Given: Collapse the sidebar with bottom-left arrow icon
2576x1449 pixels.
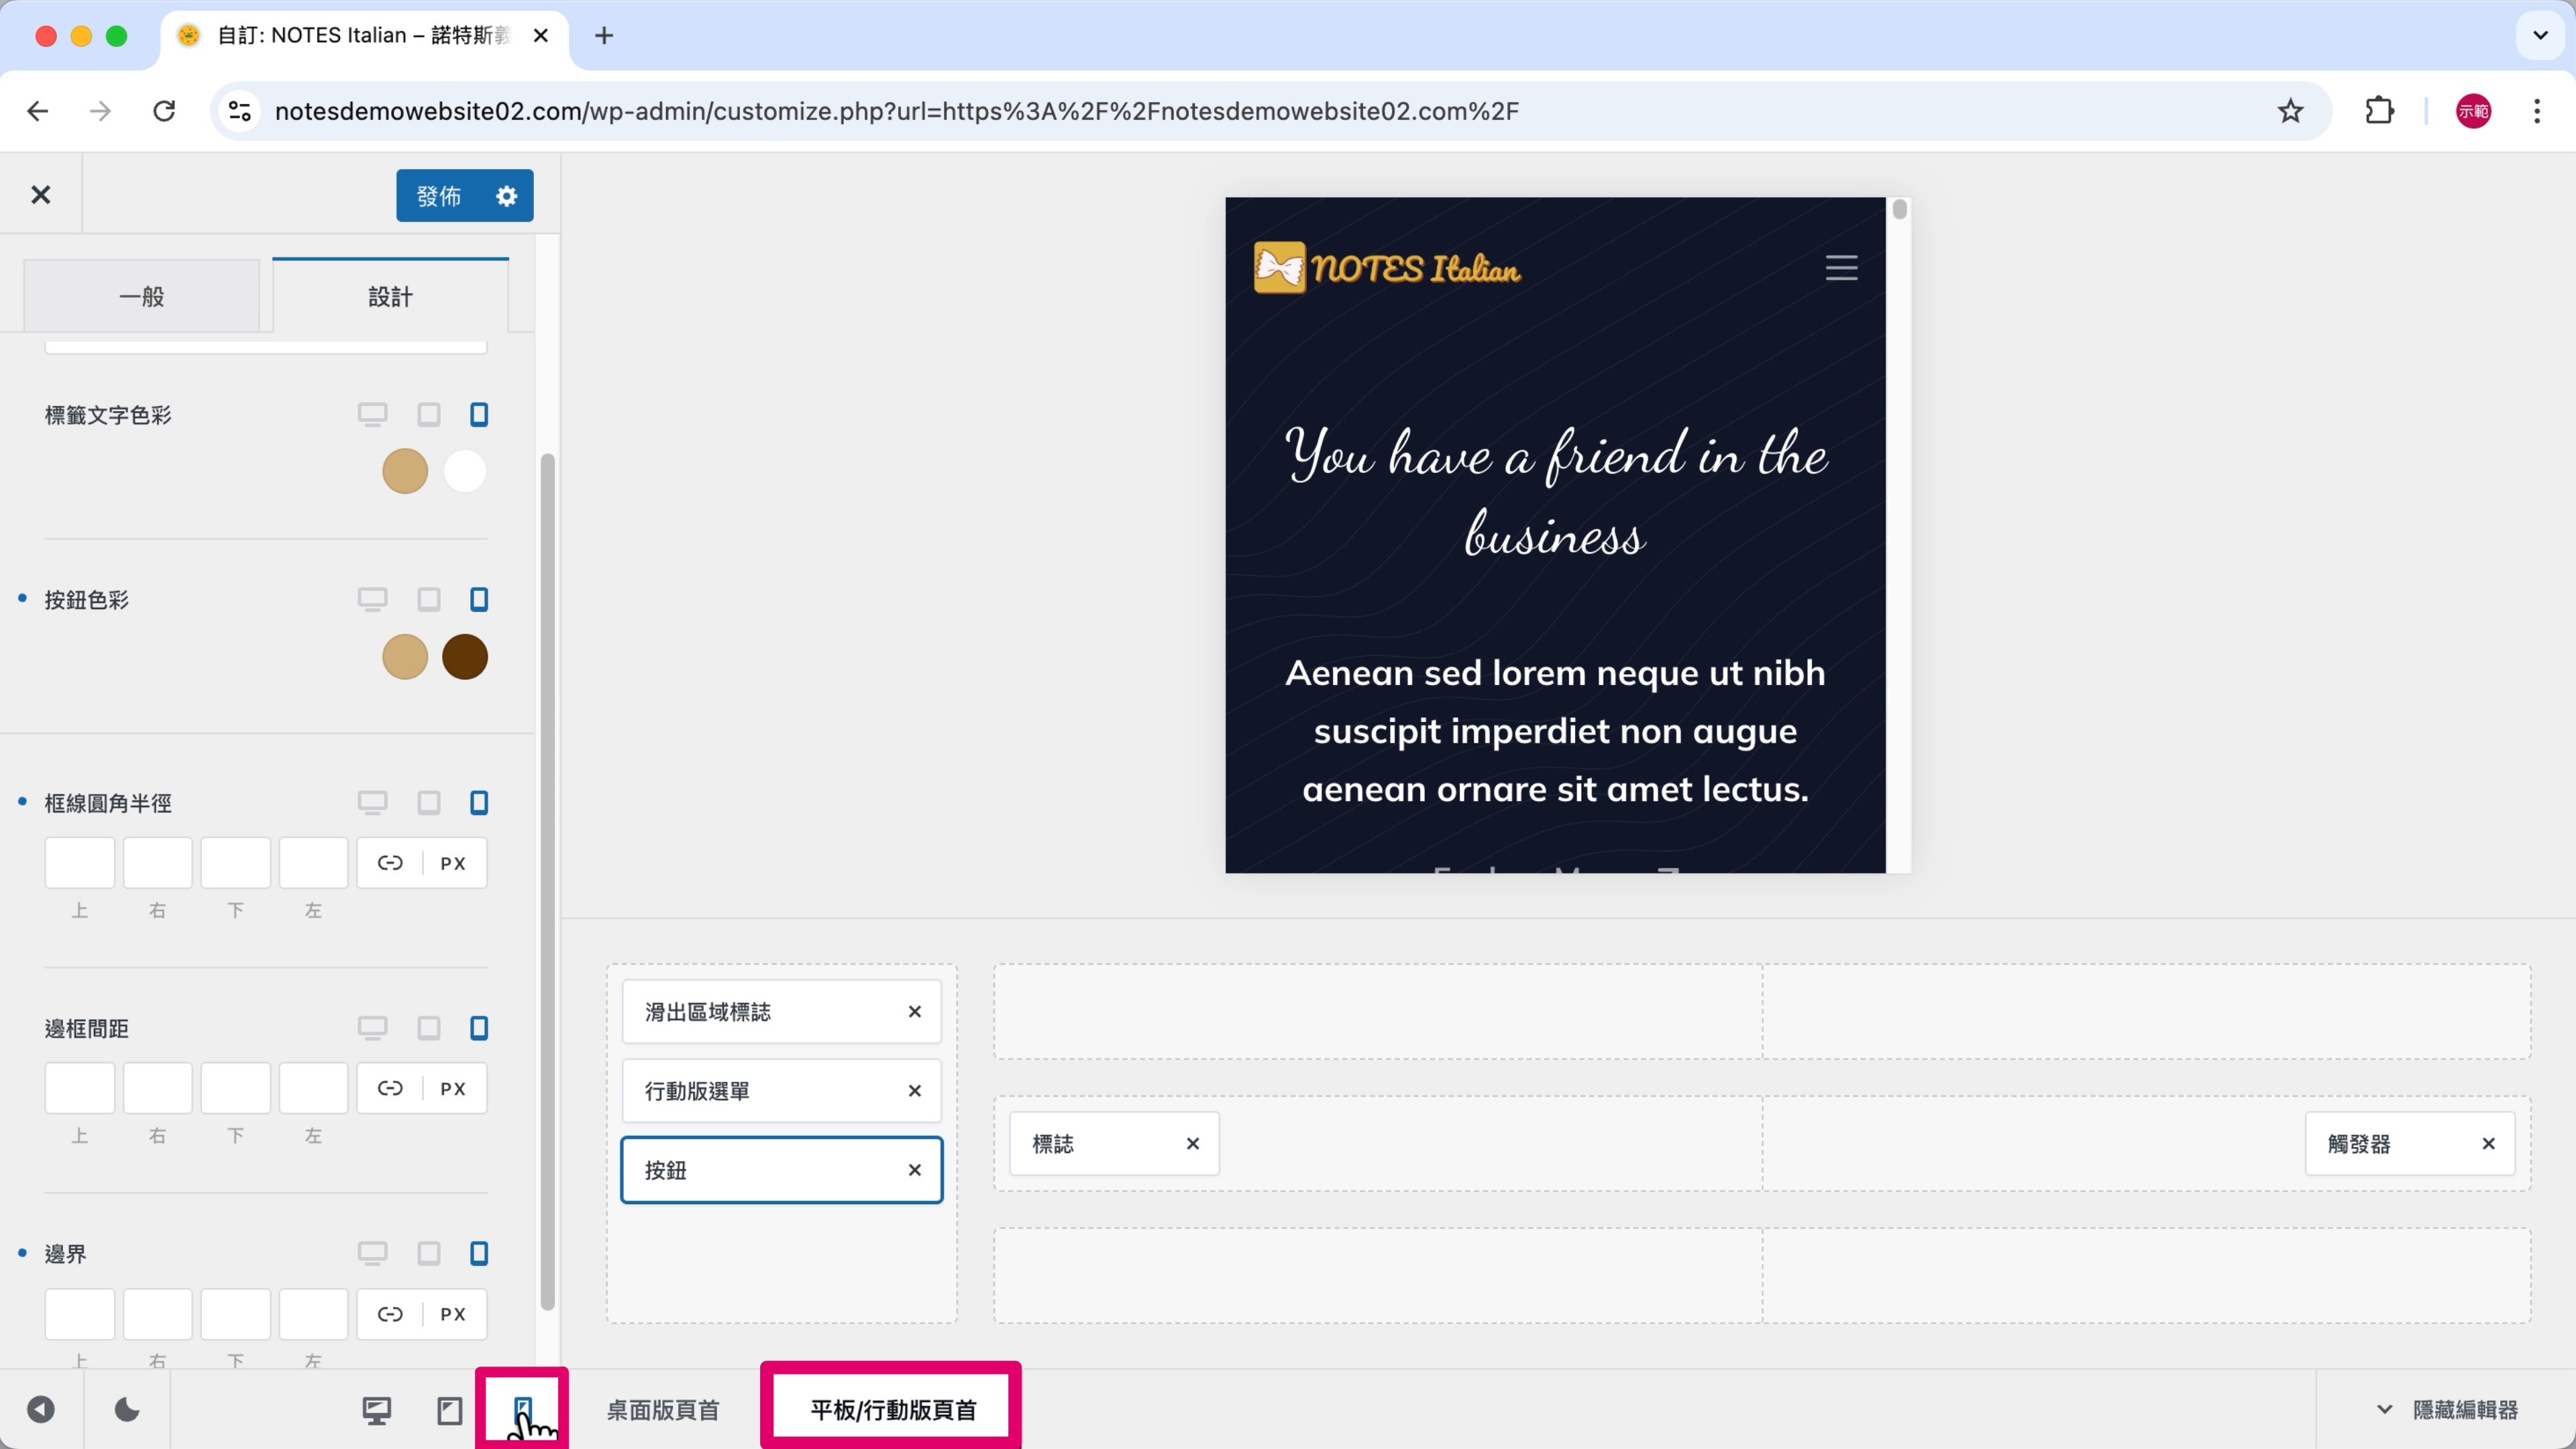Looking at the screenshot, I should pyautogui.click(x=41, y=1410).
